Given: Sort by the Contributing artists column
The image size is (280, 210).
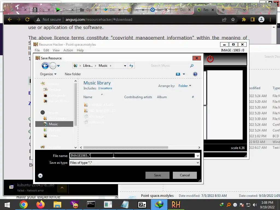Looking at the screenshot, I should [x=138, y=97].
